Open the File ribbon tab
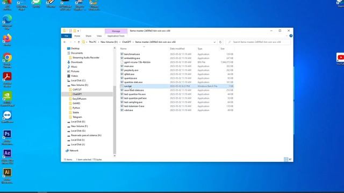 pyautogui.click(x=66, y=36)
